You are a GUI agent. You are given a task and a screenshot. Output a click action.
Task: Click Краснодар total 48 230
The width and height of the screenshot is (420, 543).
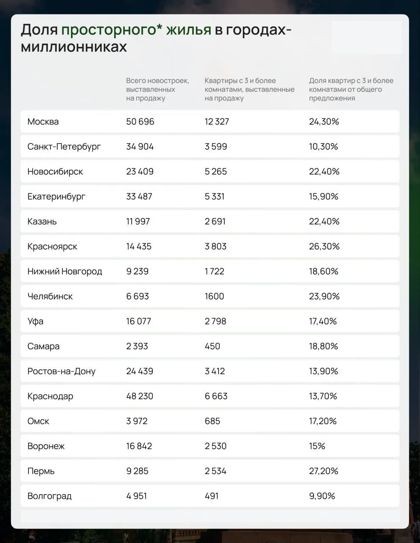point(140,396)
